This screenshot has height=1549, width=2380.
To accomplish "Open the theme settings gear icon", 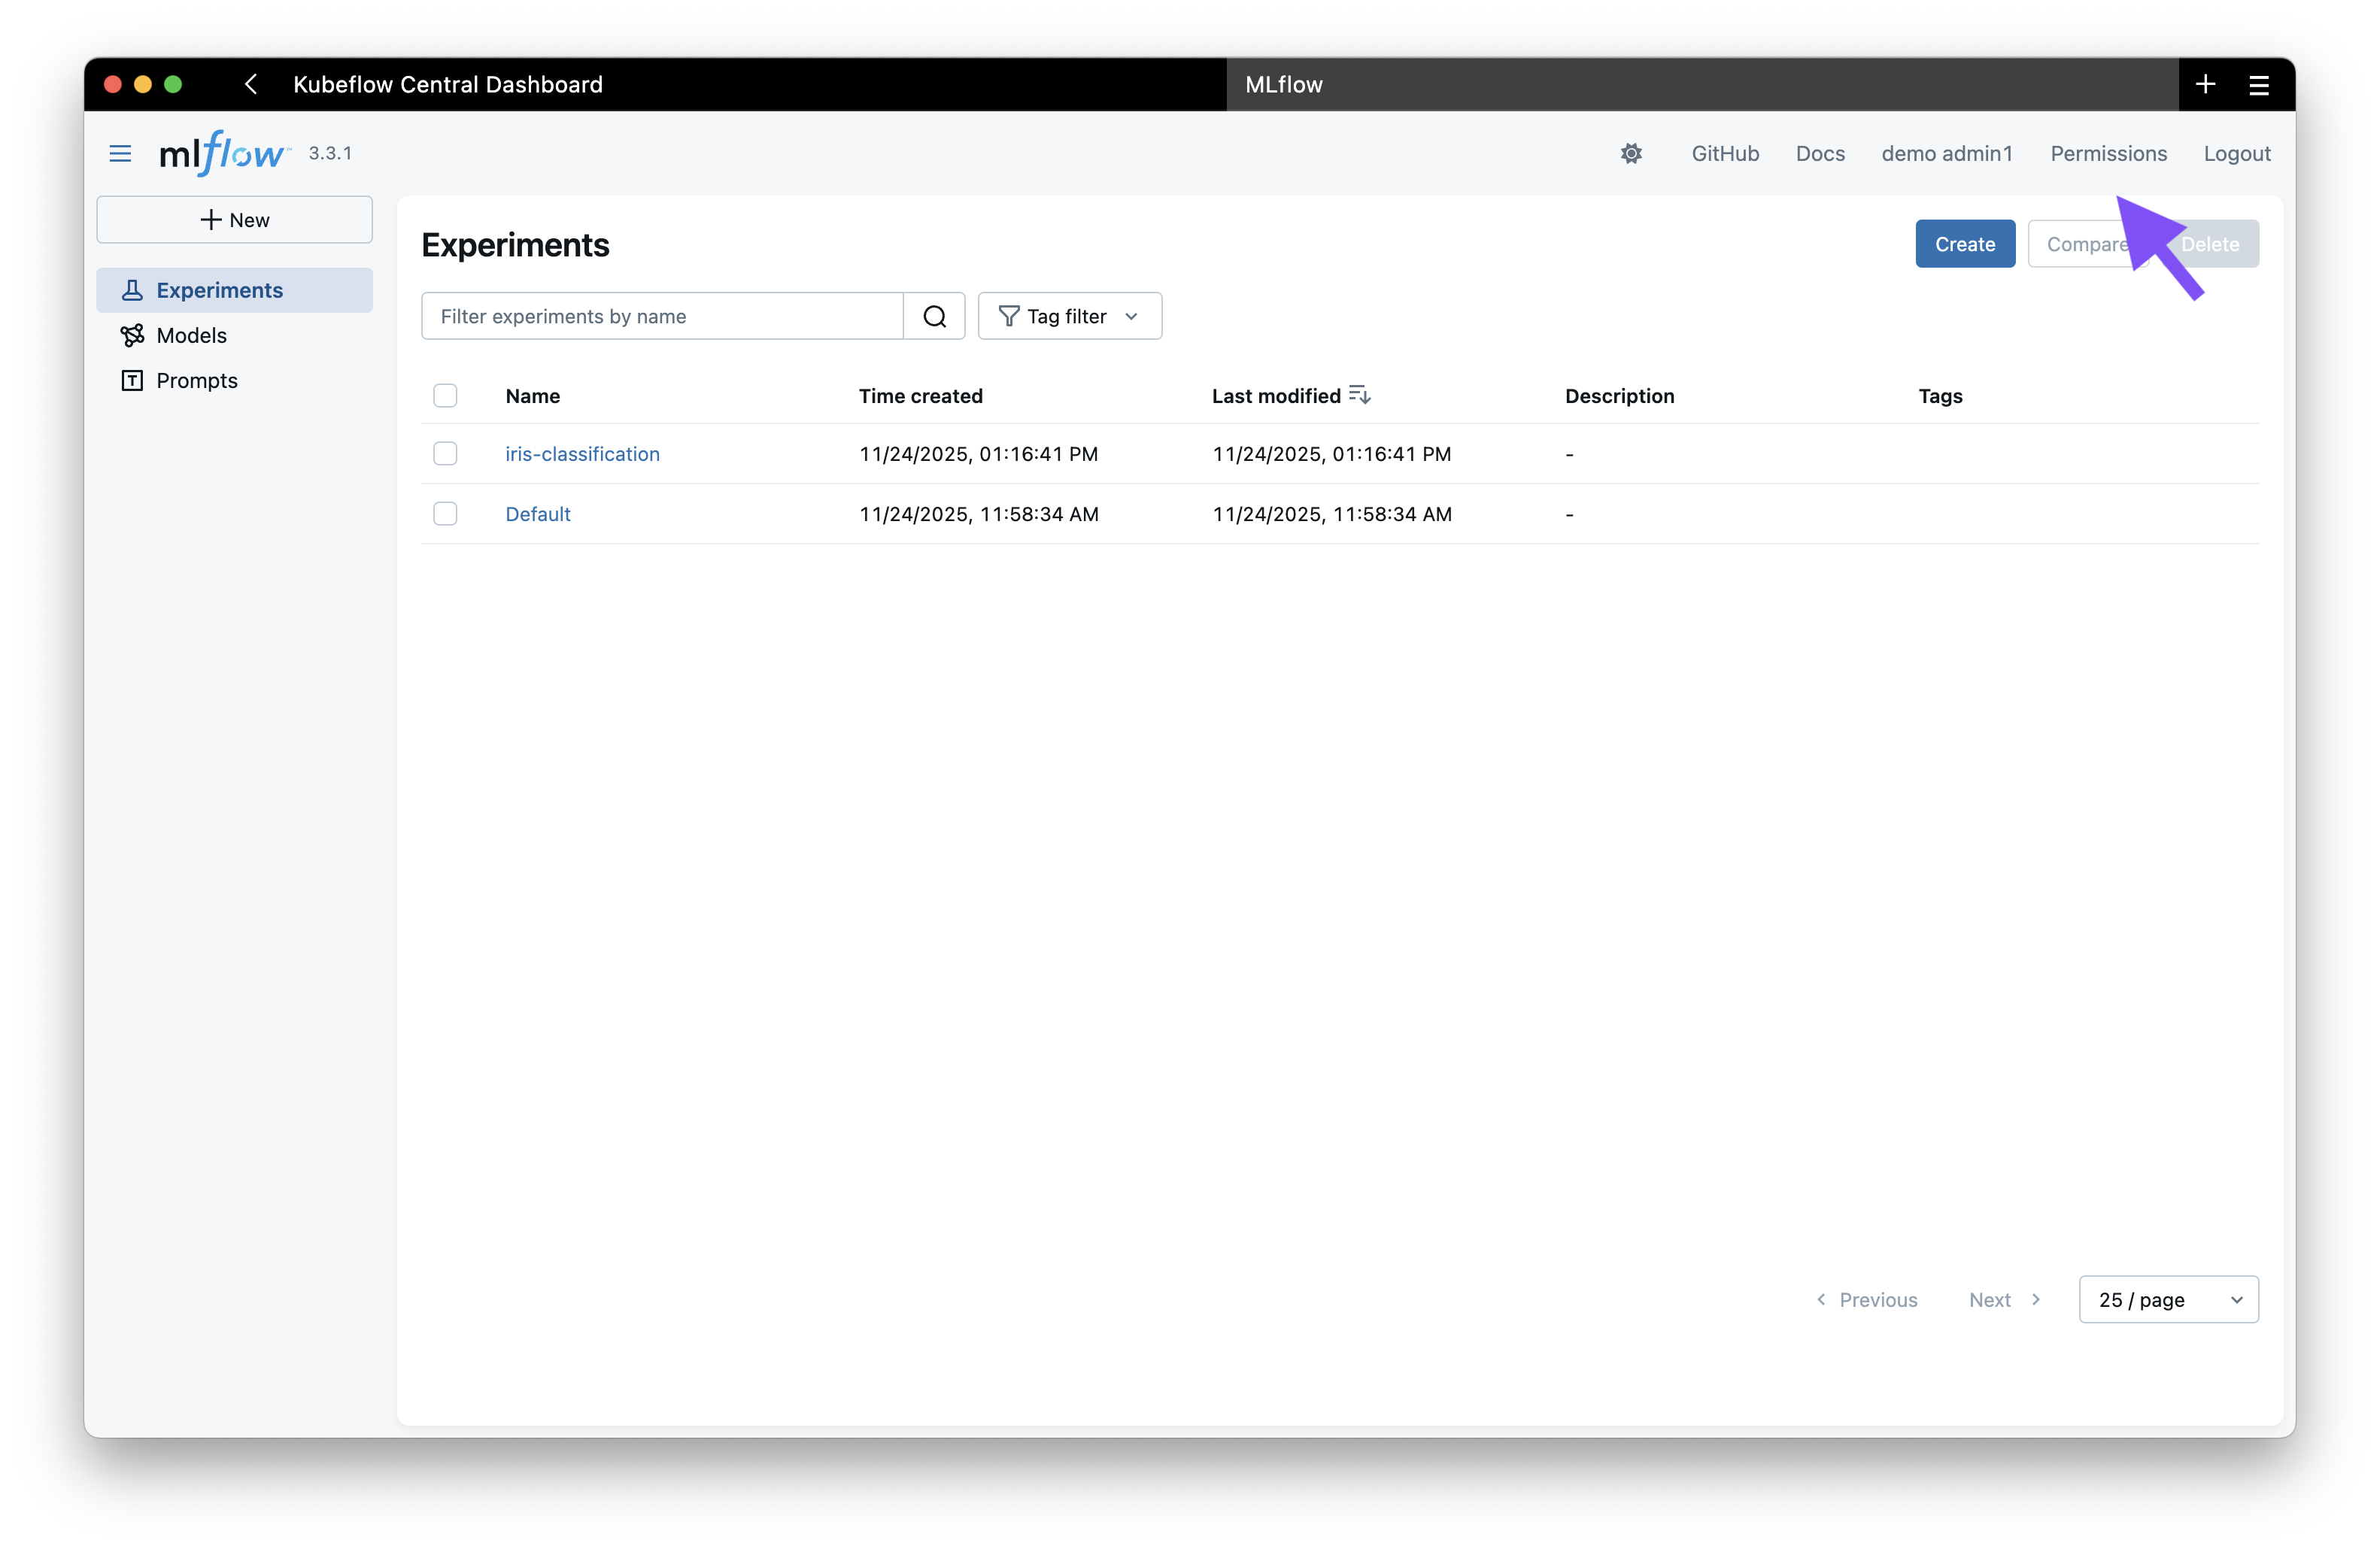I will (1631, 153).
